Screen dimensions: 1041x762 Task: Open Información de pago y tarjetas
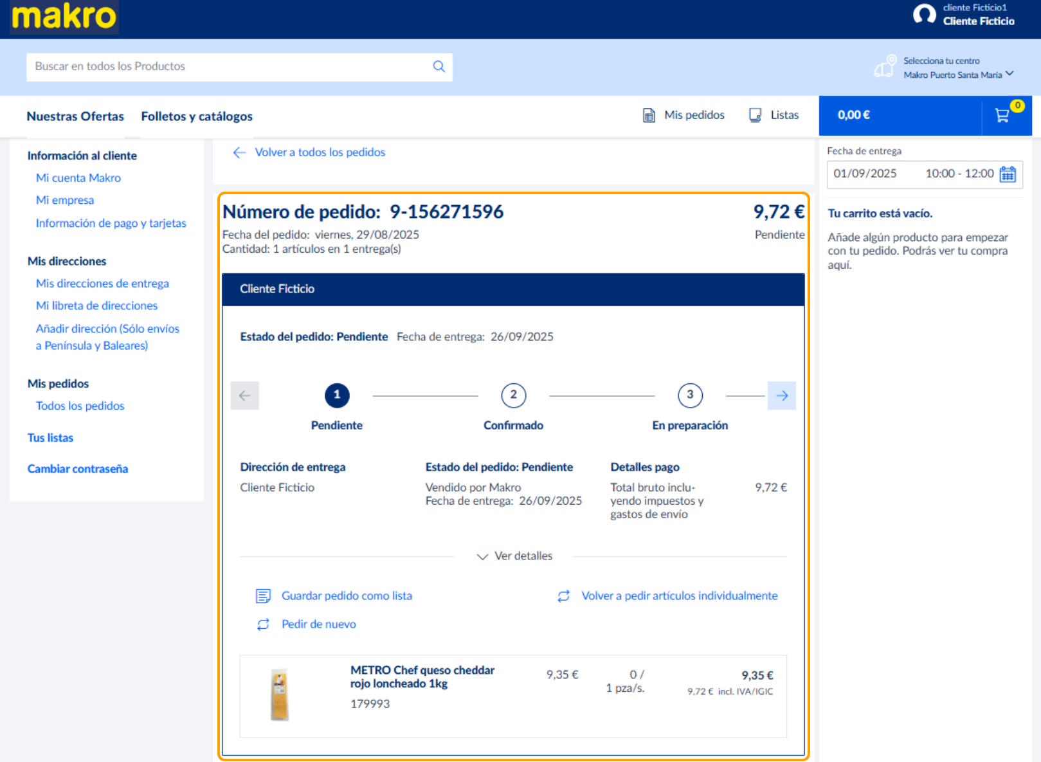click(x=111, y=223)
